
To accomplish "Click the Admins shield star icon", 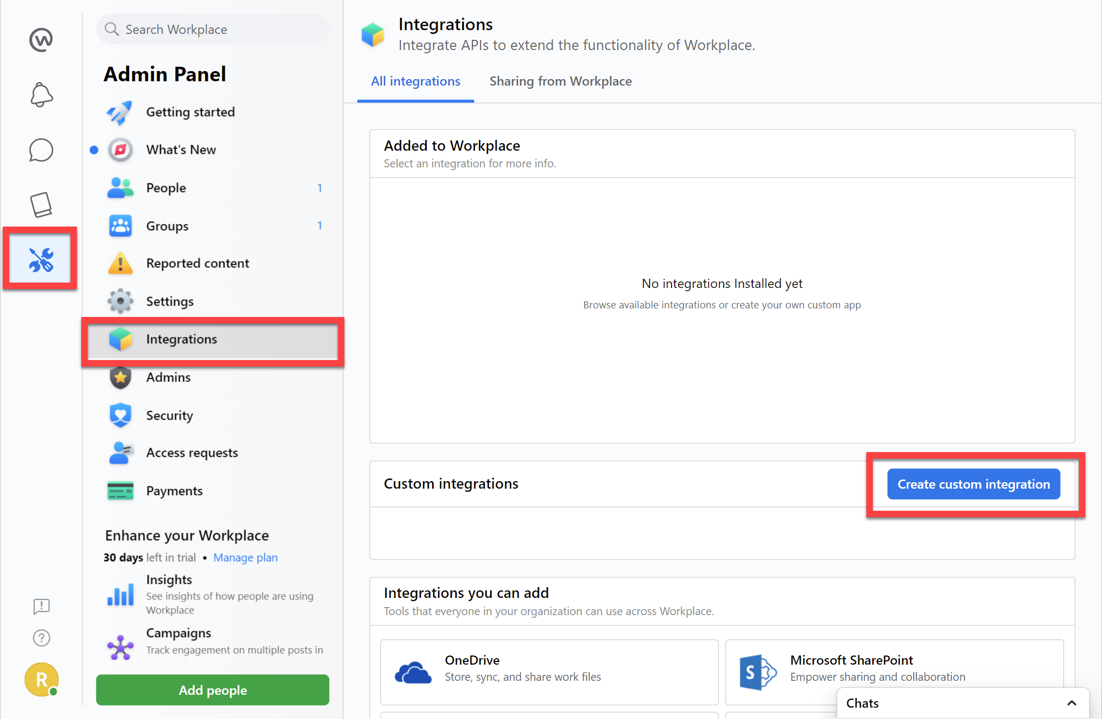I will pos(121,377).
